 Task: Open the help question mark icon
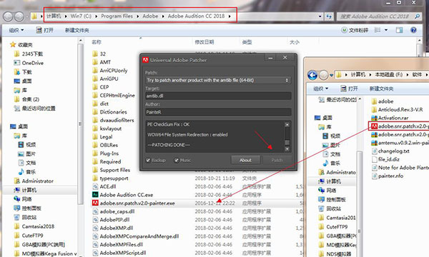tap(413, 30)
